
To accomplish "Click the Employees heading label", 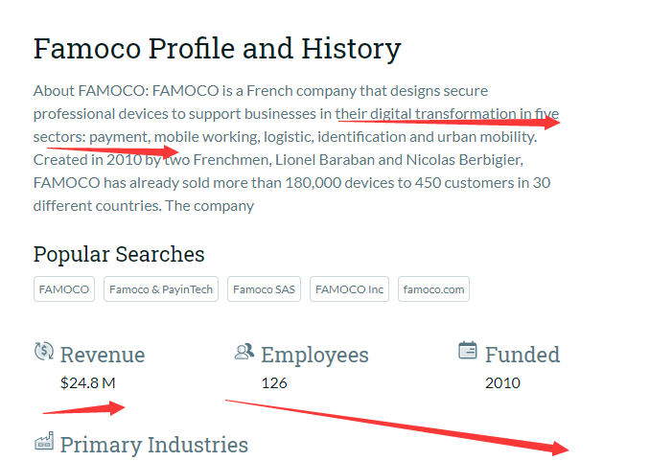I will pos(314,356).
